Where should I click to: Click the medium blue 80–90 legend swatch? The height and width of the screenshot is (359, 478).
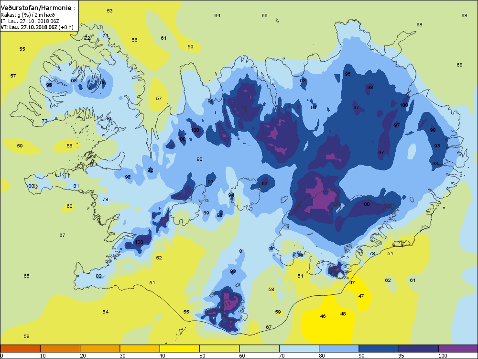[x=339, y=348]
